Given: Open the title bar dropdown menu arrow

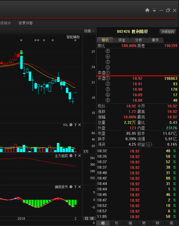Looking at the screenshot, I should 154,10.
